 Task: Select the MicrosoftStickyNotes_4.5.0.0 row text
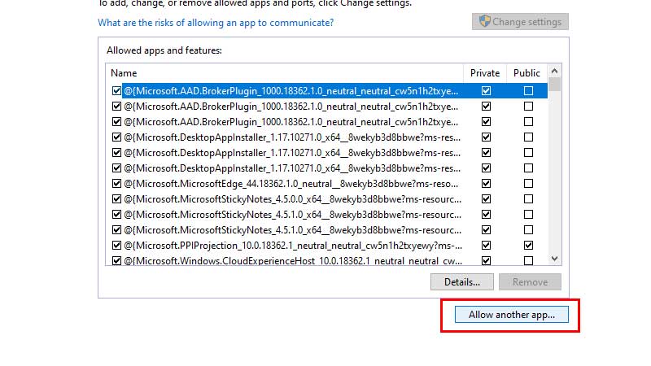click(292, 199)
